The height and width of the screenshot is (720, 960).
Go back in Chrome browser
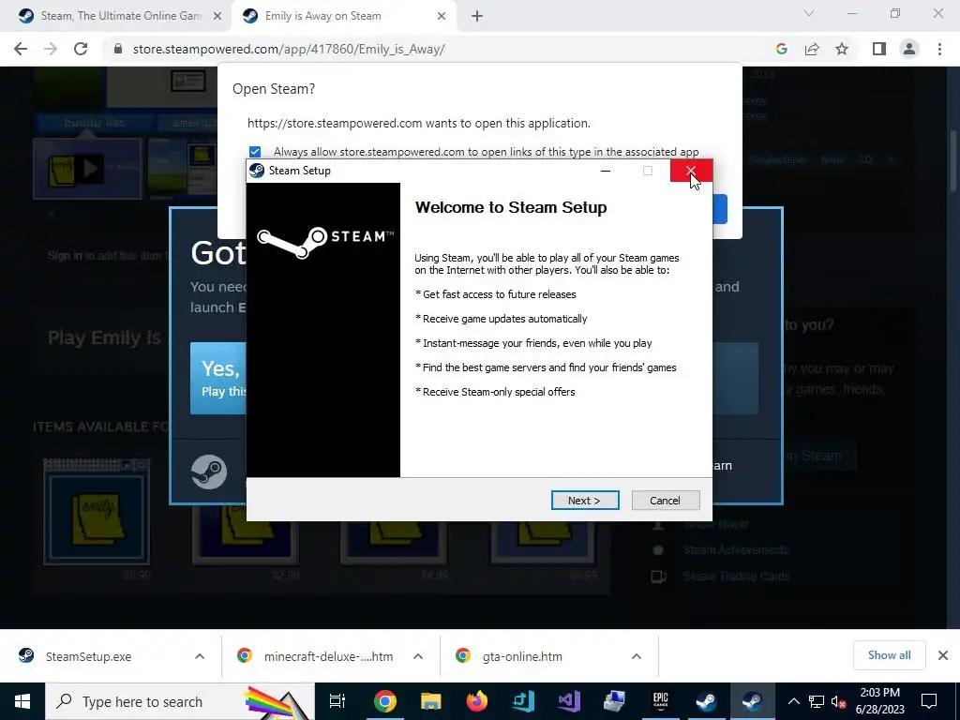[x=21, y=49]
